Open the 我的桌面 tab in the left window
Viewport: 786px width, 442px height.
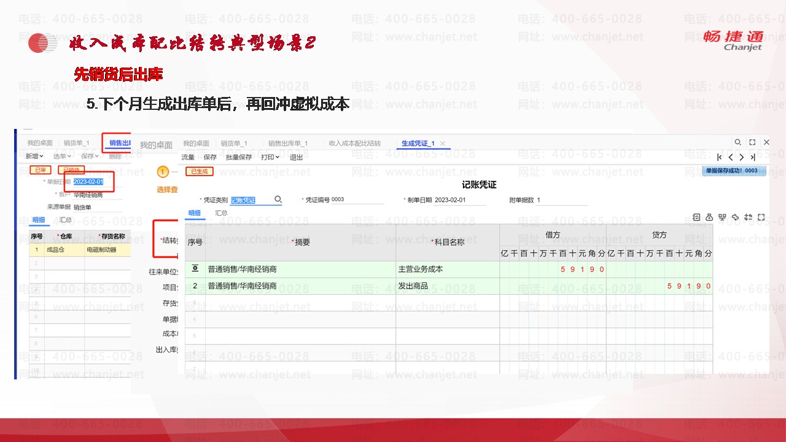click(40, 143)
